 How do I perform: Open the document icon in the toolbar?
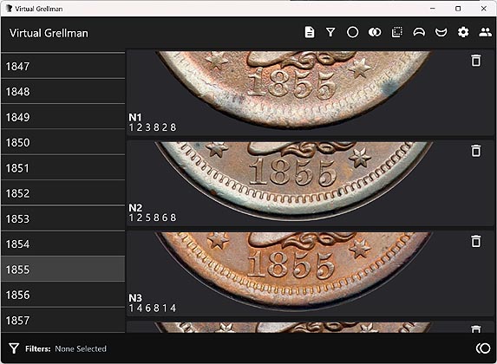310,32
